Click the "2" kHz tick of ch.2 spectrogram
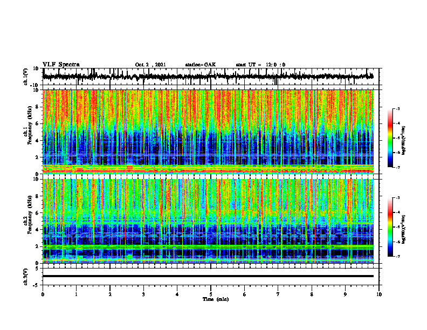This screenshot has height=330, width=427. point(38,246)
